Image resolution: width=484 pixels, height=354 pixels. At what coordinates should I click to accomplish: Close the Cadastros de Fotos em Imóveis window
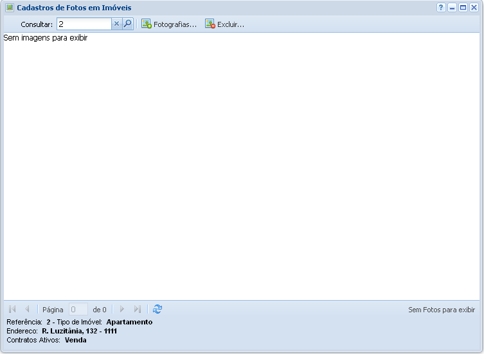tap(474, 8)
